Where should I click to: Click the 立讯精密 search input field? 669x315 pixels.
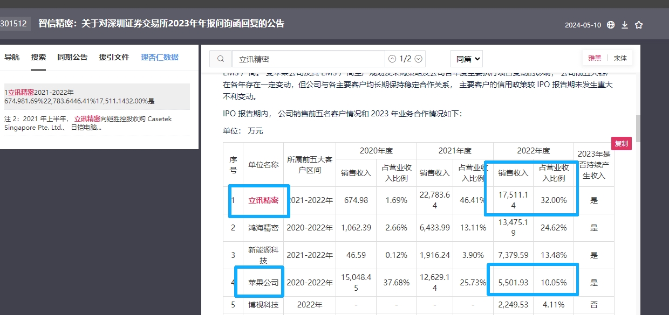tap(308, 59)
